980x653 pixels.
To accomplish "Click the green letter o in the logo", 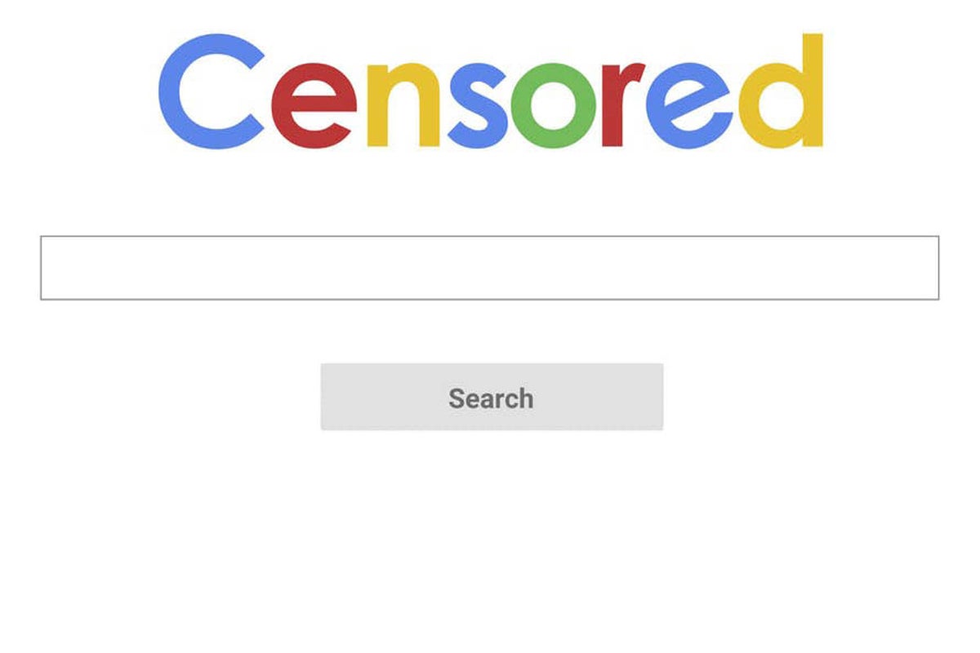I will 555,106.
